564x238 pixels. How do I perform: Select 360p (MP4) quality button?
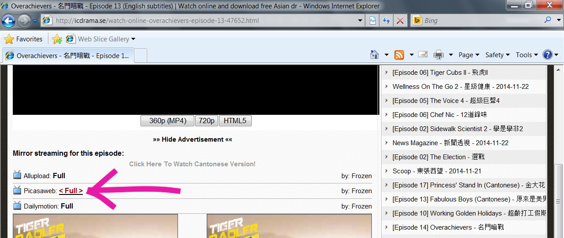(167, 121)
